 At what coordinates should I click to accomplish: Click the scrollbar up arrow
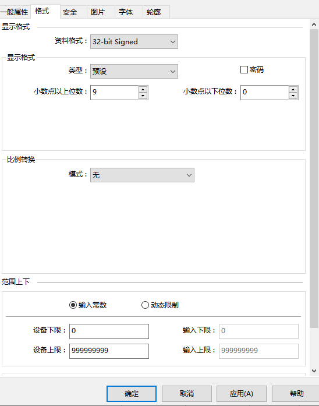[314, 24]
